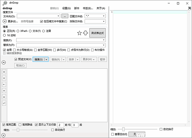Click the 取消(C) button
This screenshot has height=138, width=192.
coord(20,65)
